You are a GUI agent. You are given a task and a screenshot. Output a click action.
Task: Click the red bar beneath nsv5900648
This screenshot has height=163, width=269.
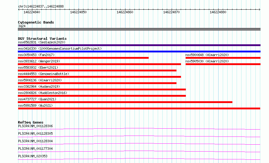(x=223, y=58)
